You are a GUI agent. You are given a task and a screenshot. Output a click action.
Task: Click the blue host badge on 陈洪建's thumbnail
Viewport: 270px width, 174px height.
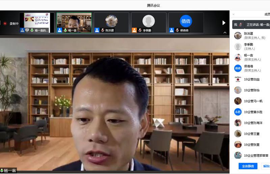[97, 30]
